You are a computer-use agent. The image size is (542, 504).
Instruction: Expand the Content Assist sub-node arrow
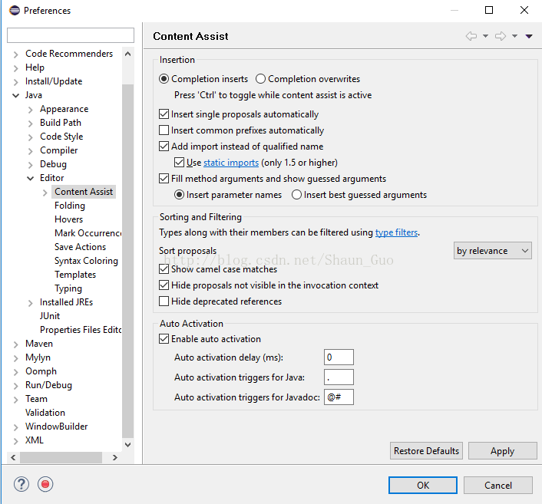click(45, 193)
